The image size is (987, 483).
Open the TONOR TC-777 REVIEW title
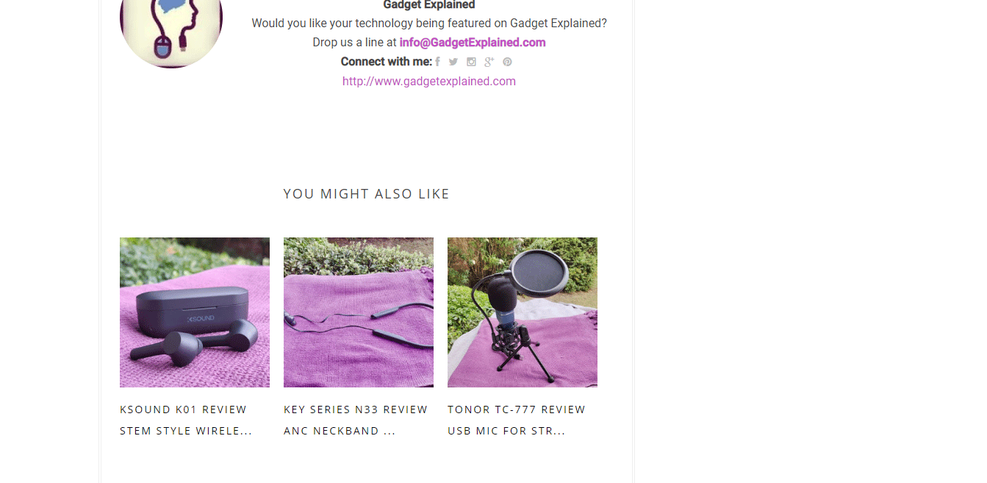coord(517,409)
